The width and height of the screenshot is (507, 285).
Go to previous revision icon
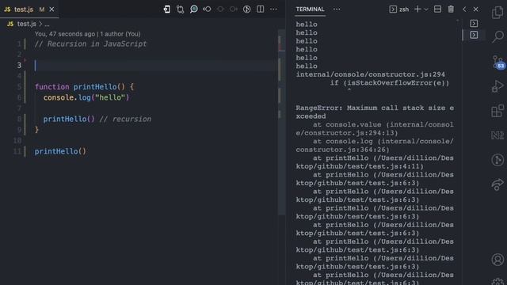coord(207,9)
